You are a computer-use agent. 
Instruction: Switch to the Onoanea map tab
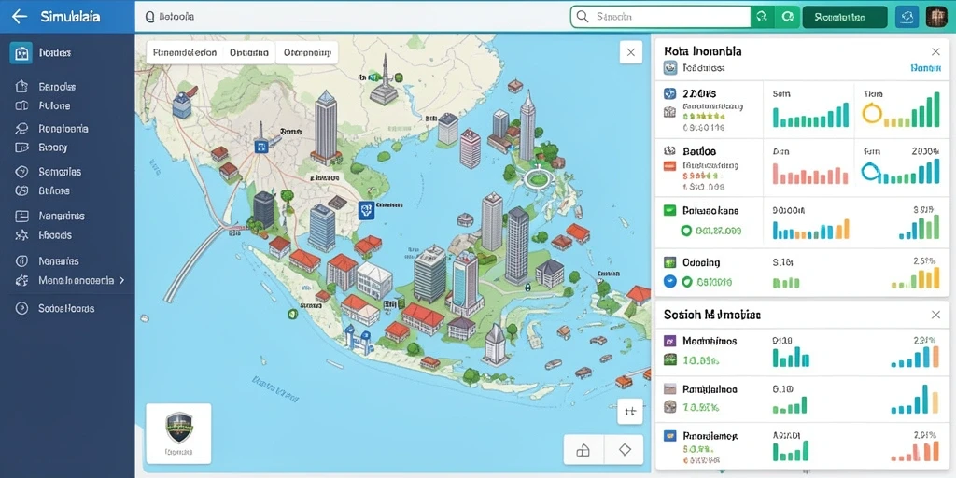click(x=249, y=52)
